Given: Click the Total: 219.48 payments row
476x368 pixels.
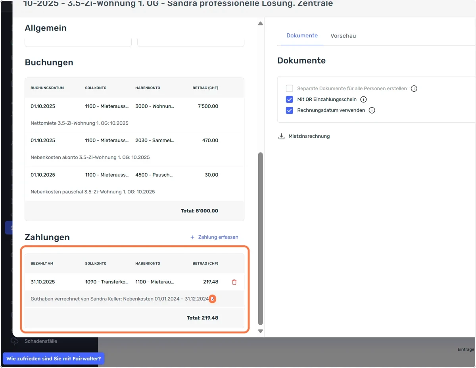Looking at the screenshot, I should tap(134, 318).
